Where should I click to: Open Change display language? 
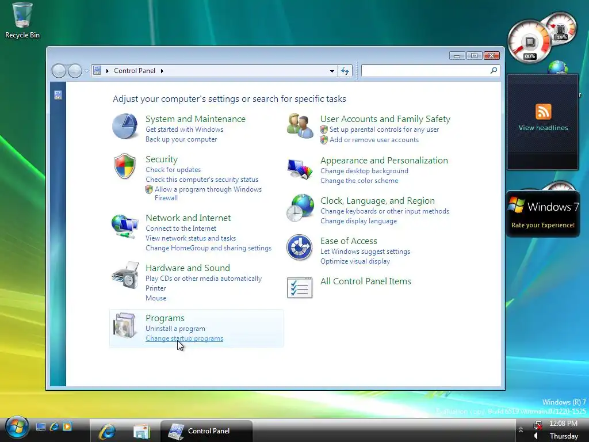[359, 221]
